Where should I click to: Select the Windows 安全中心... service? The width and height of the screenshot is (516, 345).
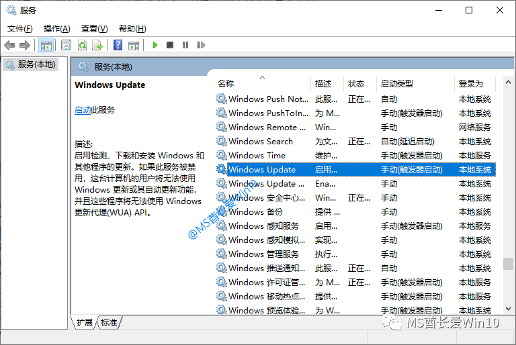[355, 197]
